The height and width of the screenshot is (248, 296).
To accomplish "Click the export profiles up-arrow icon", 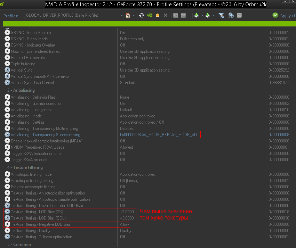I will tap(197, 15).
